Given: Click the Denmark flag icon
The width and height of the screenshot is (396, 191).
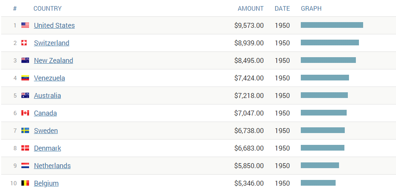Looking at the screenshot, I should [25, 148].
